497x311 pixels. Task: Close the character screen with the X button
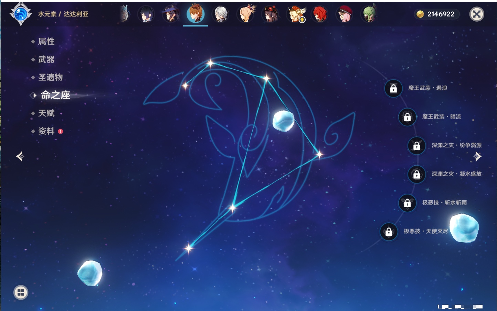477,14
